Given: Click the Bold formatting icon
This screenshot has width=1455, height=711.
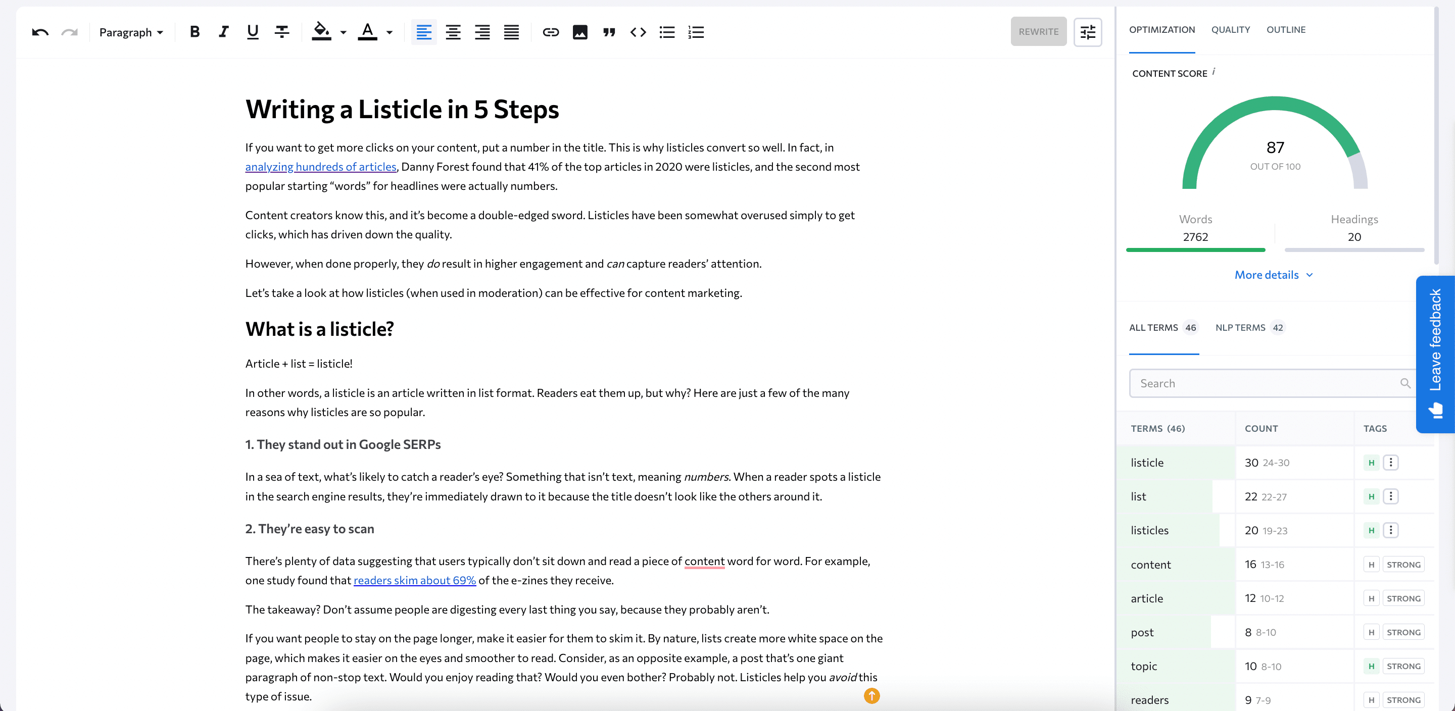Looking at the screenshot, I should click(195, 31).
